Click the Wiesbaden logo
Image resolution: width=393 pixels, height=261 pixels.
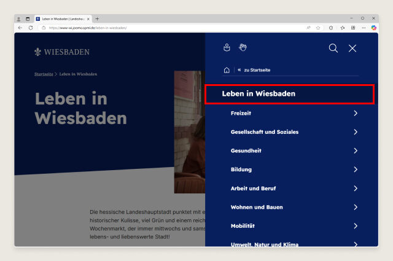pos(62,52)
